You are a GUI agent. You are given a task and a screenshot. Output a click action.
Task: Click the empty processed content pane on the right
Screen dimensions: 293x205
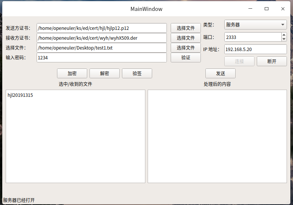pos(217,136)
